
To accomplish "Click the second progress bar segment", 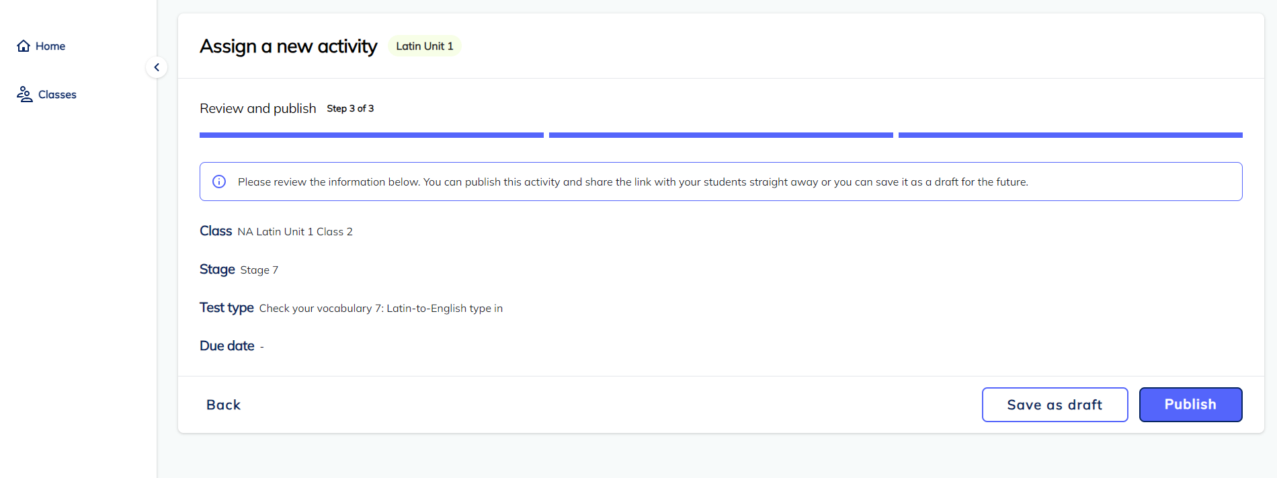I will (720, 135).
